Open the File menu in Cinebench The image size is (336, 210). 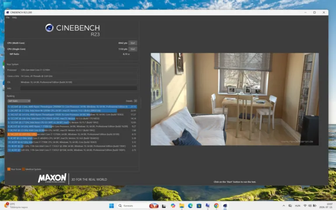coord(8,17)
